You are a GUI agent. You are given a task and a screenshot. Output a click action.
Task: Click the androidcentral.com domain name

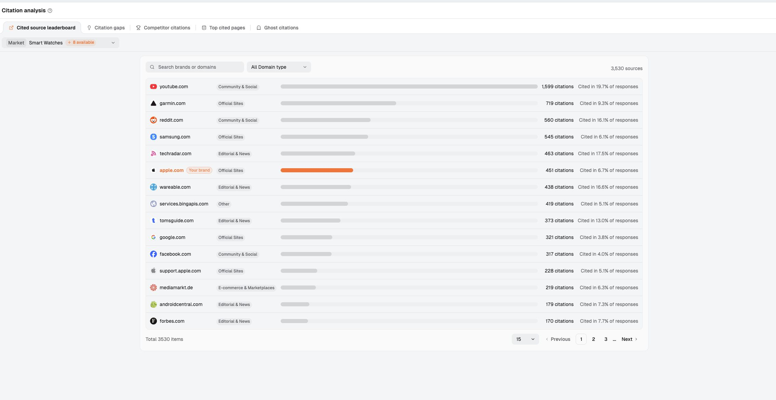181,304
